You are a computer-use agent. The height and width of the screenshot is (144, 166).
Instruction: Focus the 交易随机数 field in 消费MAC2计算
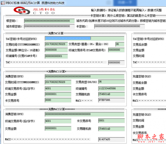[112, 129]
